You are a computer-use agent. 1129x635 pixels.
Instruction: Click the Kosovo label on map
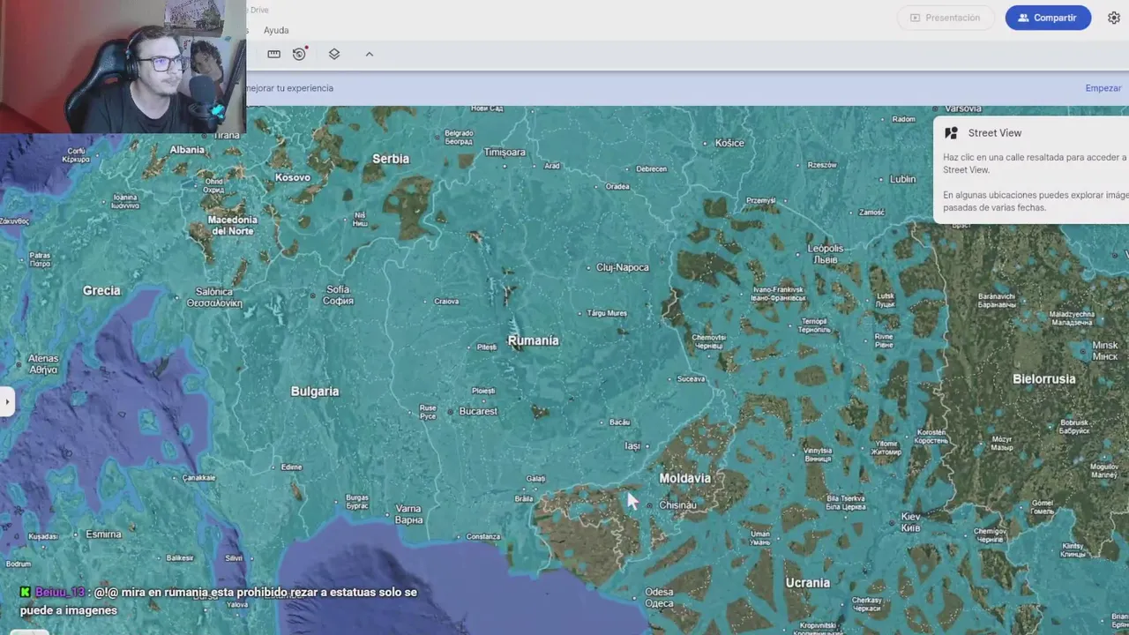pyautogui.click(x=293, y=177)
